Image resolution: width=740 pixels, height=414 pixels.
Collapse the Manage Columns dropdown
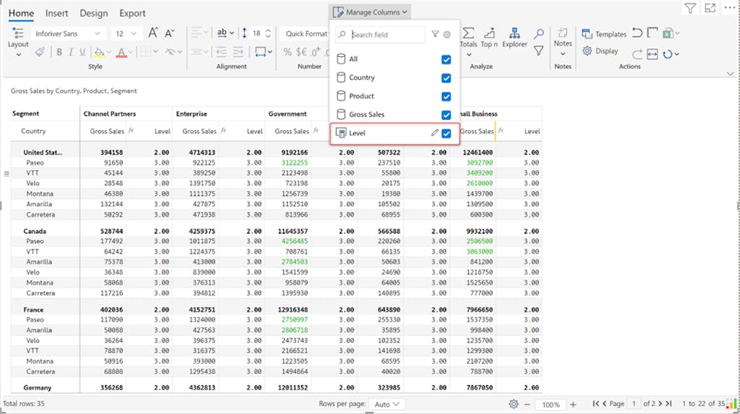pyautogui.click(x=370, y=12)
